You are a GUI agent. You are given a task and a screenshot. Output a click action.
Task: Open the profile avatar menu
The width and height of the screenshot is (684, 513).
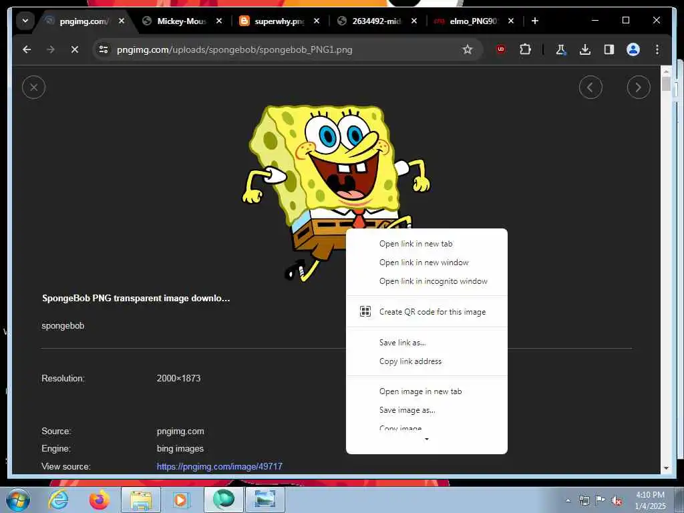pyautogui.click(x=633, y=49)
